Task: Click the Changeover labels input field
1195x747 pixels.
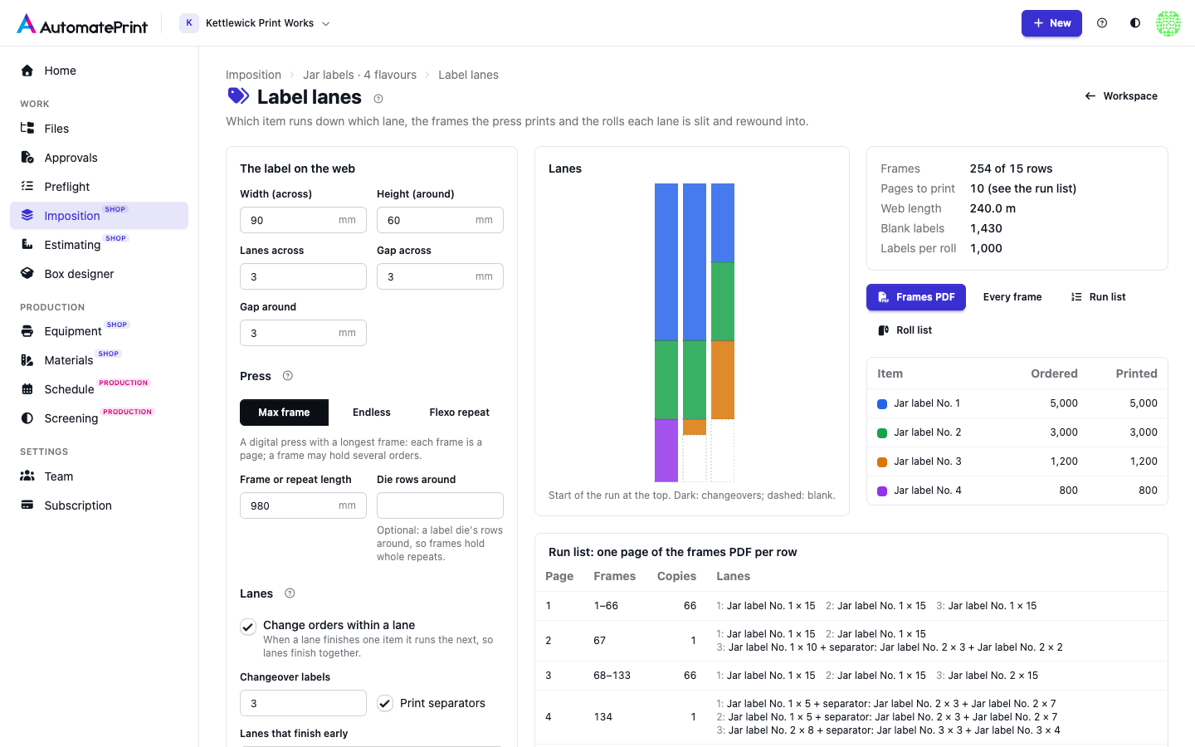Action: pos(303,703)
